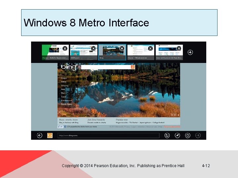The image size is (238, 178).
Task: Show previous Bing background image
Action: [172, 115]
